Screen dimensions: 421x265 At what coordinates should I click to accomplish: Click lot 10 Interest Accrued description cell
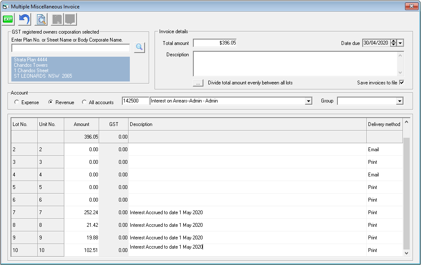pyautogui.click(x=247, y=250)
